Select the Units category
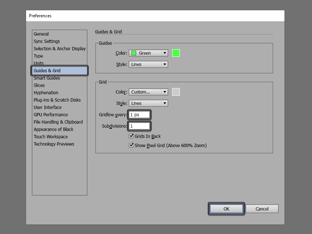This screenshot has width=312, height=234. pos(39,63)
